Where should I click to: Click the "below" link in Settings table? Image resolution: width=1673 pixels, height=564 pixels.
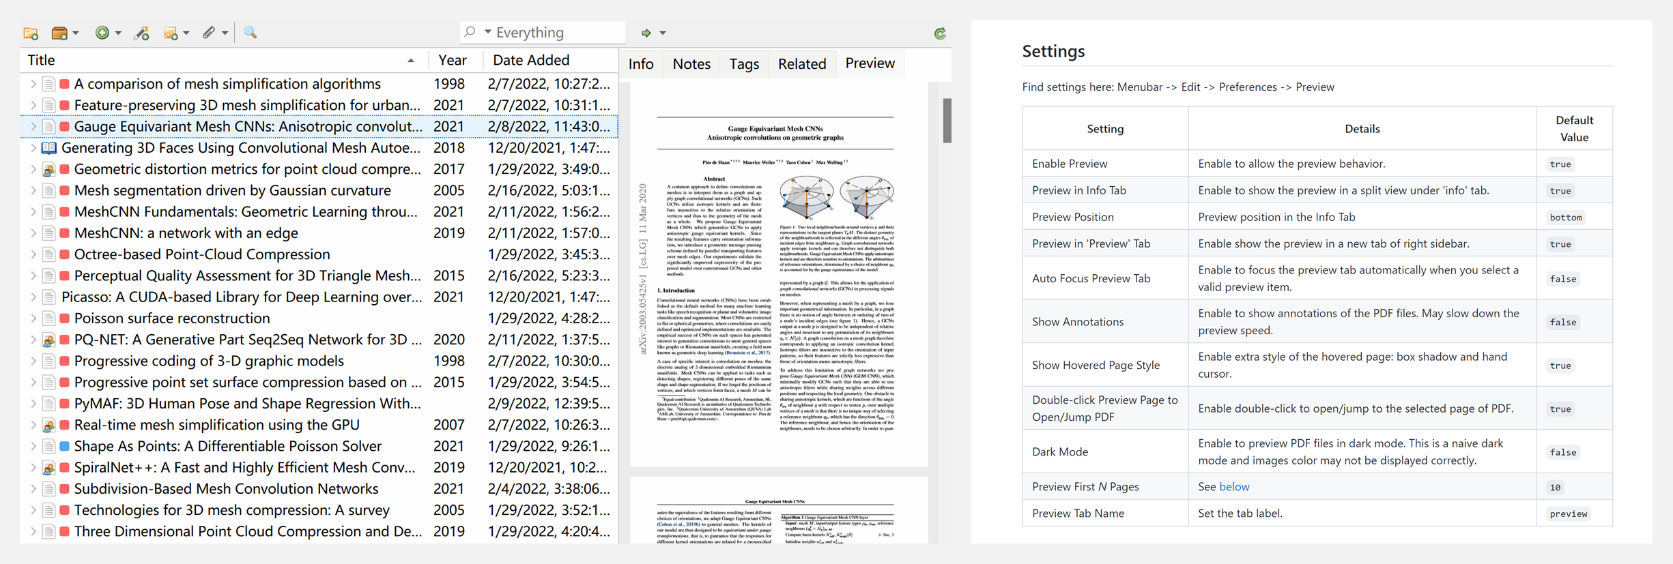pyautogui.click(x=1234, y=487)
